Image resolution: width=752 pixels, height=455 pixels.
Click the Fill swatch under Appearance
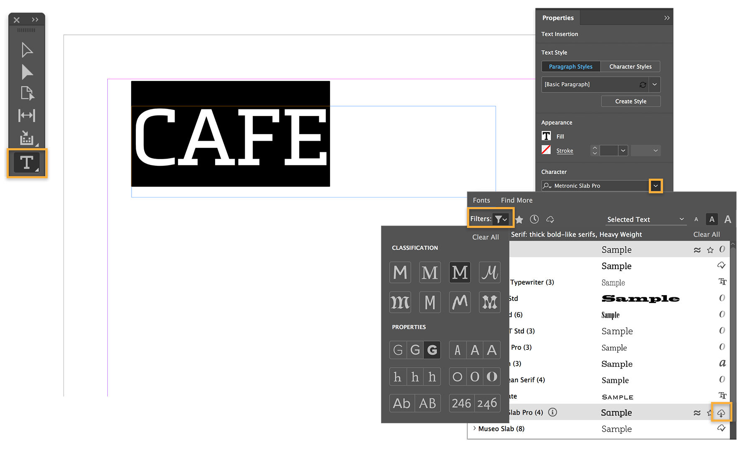point(546,136)
